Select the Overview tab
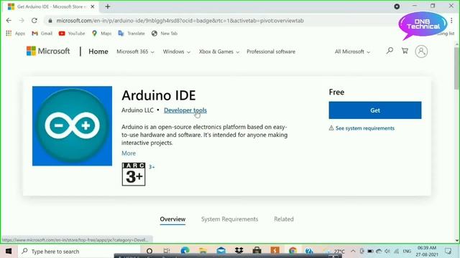460x258 pixels. tap(172, 219)
